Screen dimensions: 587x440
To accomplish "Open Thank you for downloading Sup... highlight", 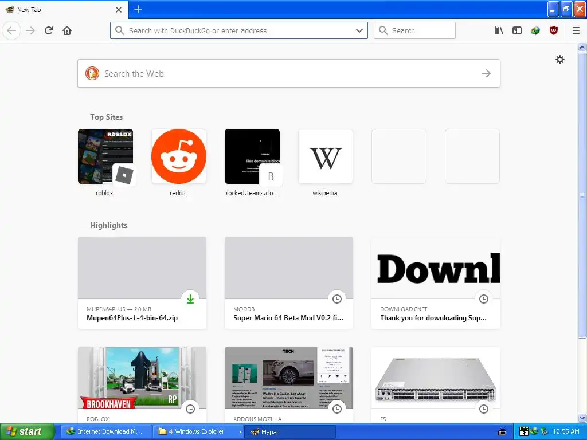I will tap(436, 283).
